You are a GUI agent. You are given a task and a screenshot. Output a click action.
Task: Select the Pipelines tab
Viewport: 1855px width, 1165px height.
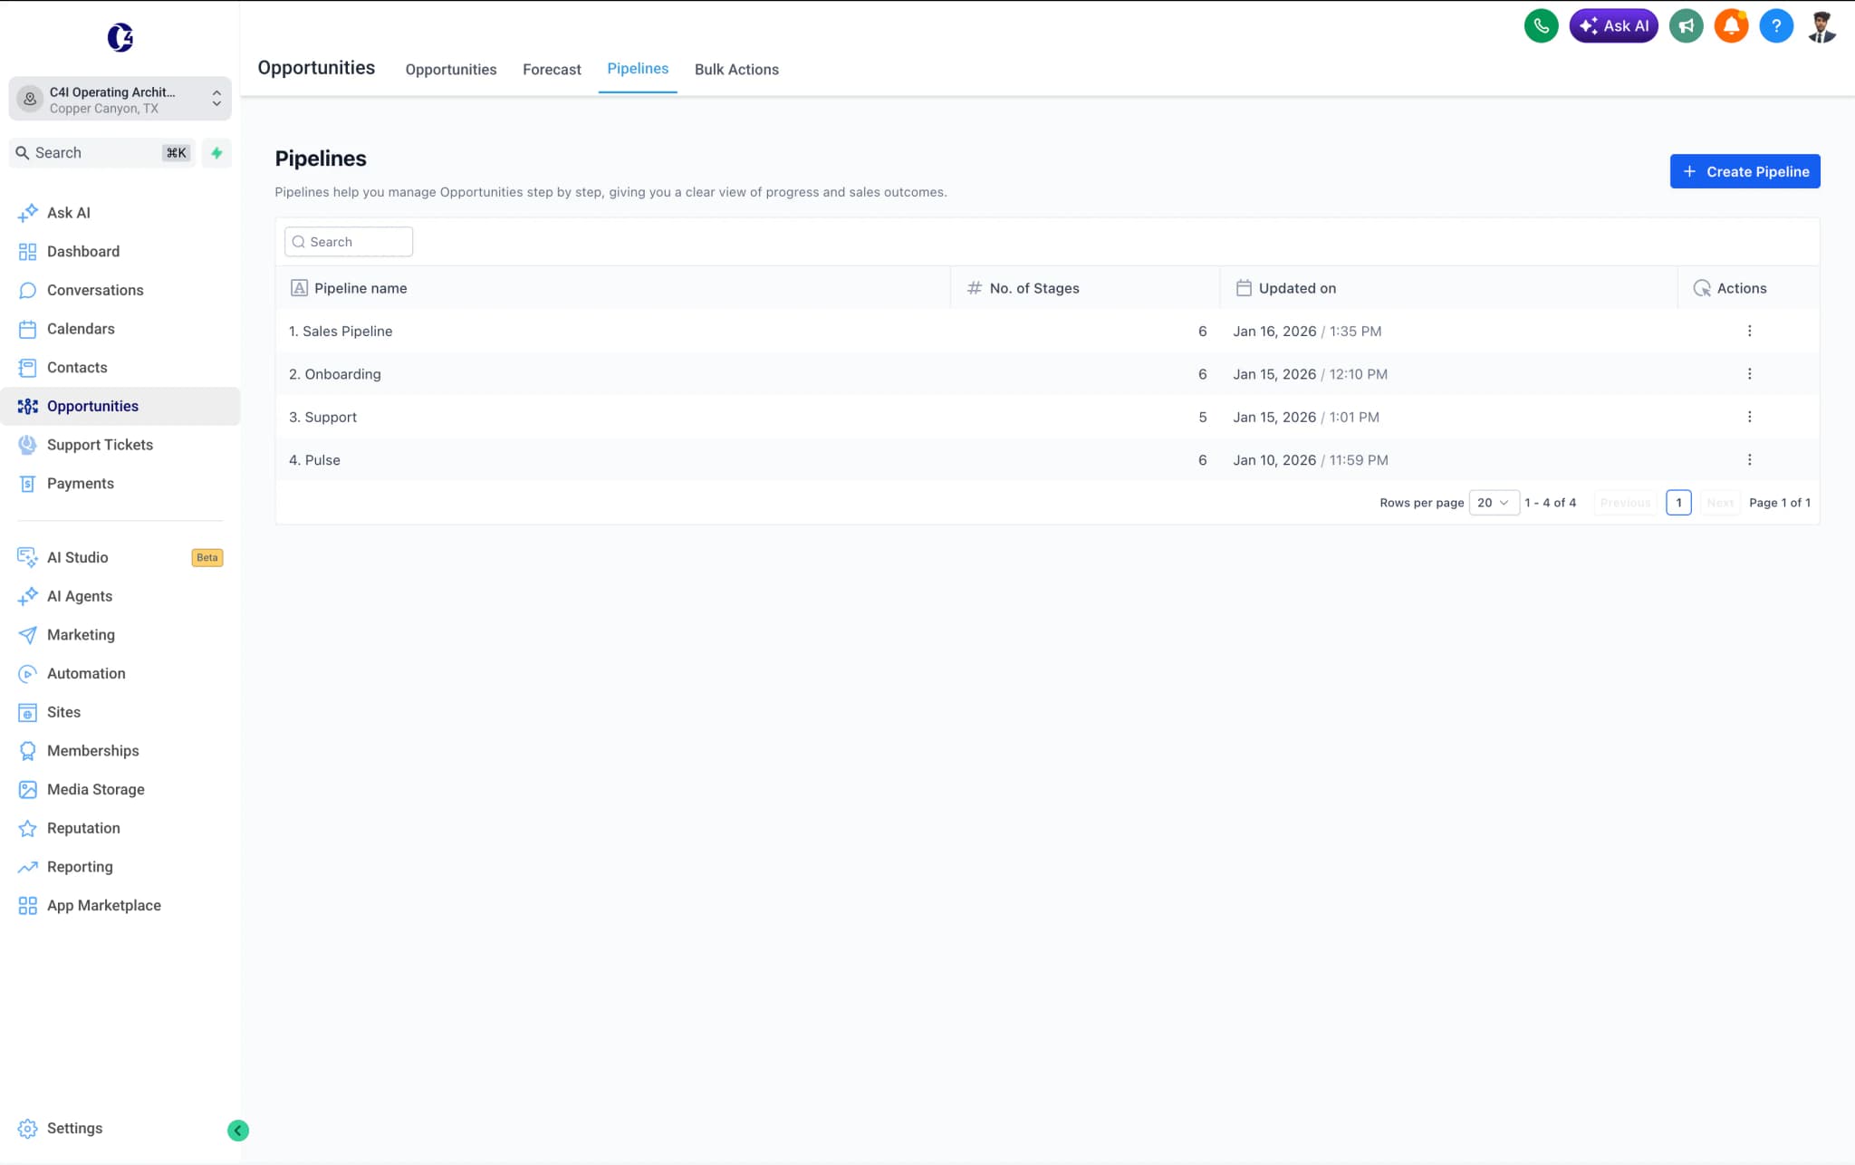pyautogui.click(x=638, y=69)
